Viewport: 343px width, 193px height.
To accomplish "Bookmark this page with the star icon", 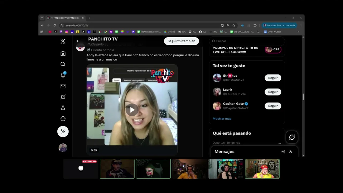I will point(234,25).
